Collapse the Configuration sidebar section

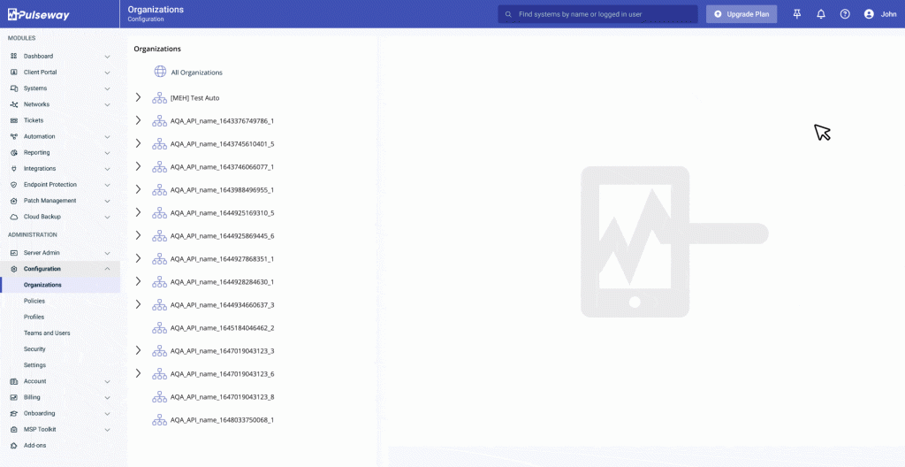(x=107, y=269)
